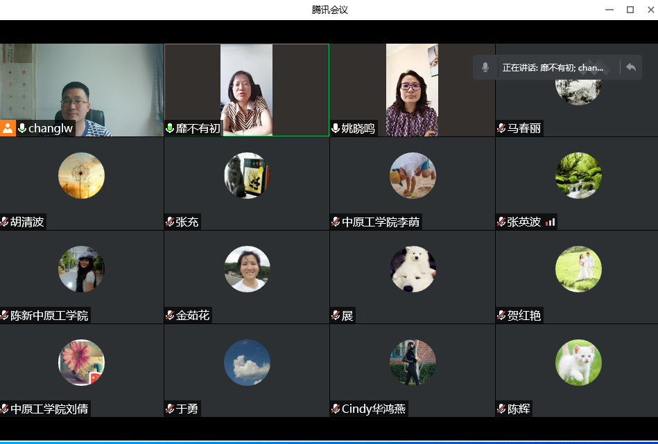Viewport: 658px width, 444px height.
Task: Click the microphone icon next to 靡不有初
Action: (x=170, y=128)
